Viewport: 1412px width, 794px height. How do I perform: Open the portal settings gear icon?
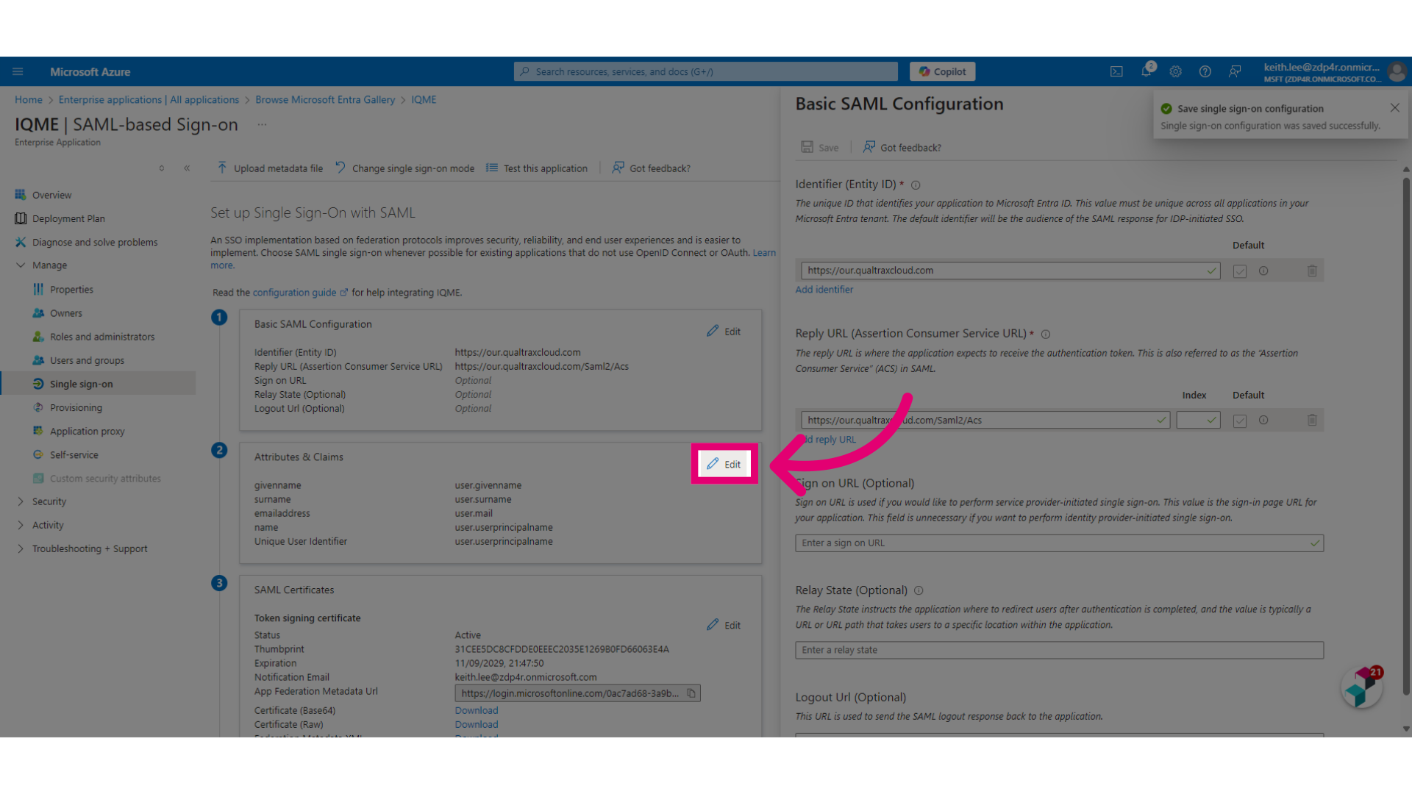pos(1176,71)
